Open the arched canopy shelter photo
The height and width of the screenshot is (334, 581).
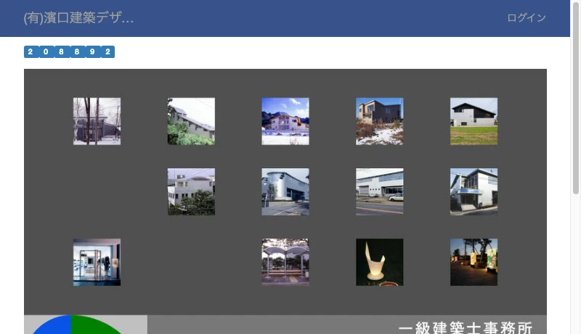point(285,262)
